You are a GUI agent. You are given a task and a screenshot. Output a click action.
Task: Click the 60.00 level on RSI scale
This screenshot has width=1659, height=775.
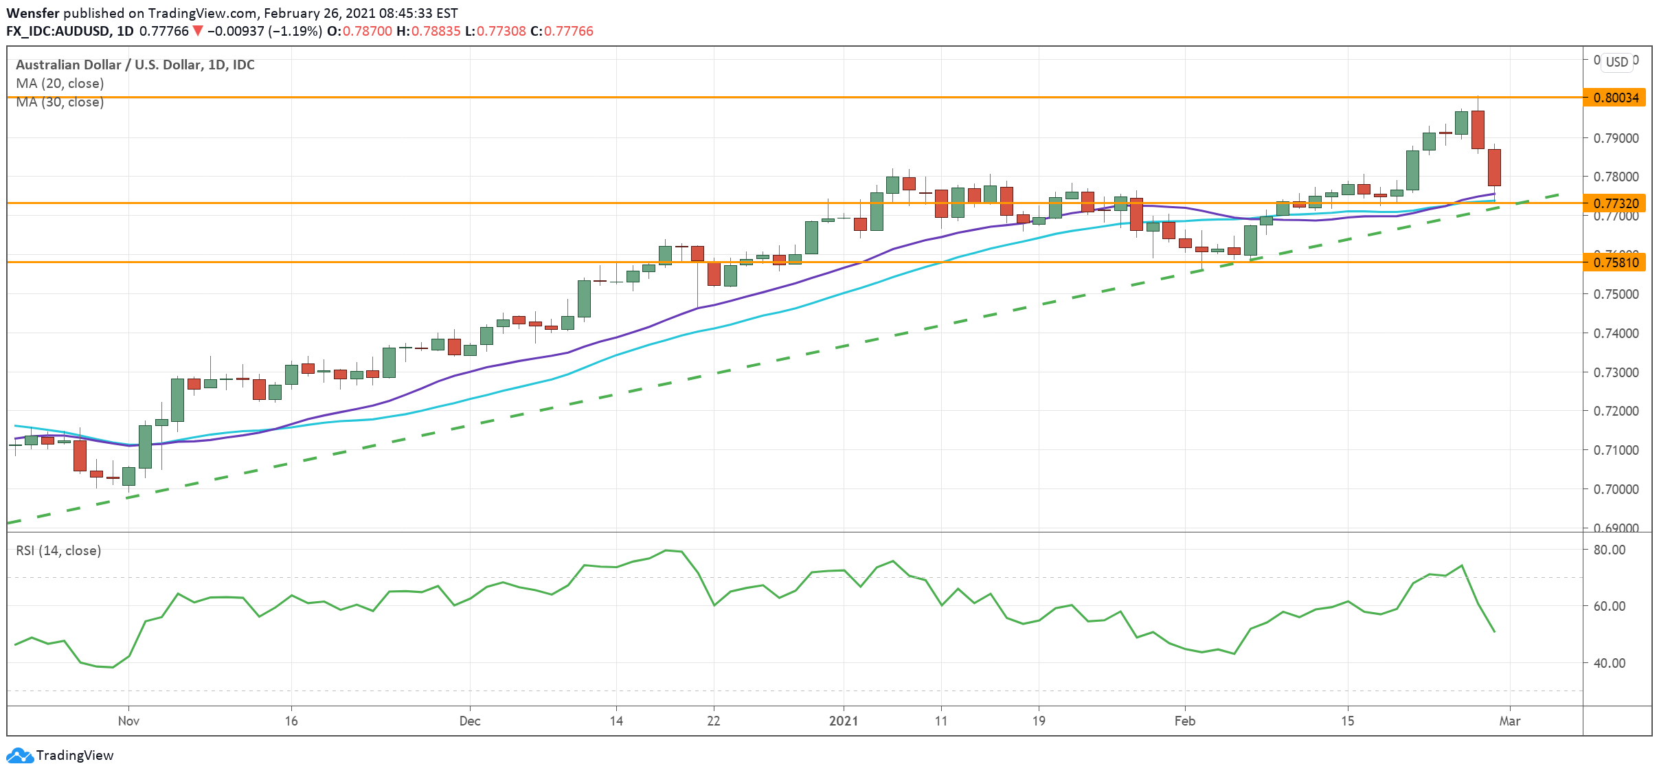pyautogui.click(x=1609, y=606)
